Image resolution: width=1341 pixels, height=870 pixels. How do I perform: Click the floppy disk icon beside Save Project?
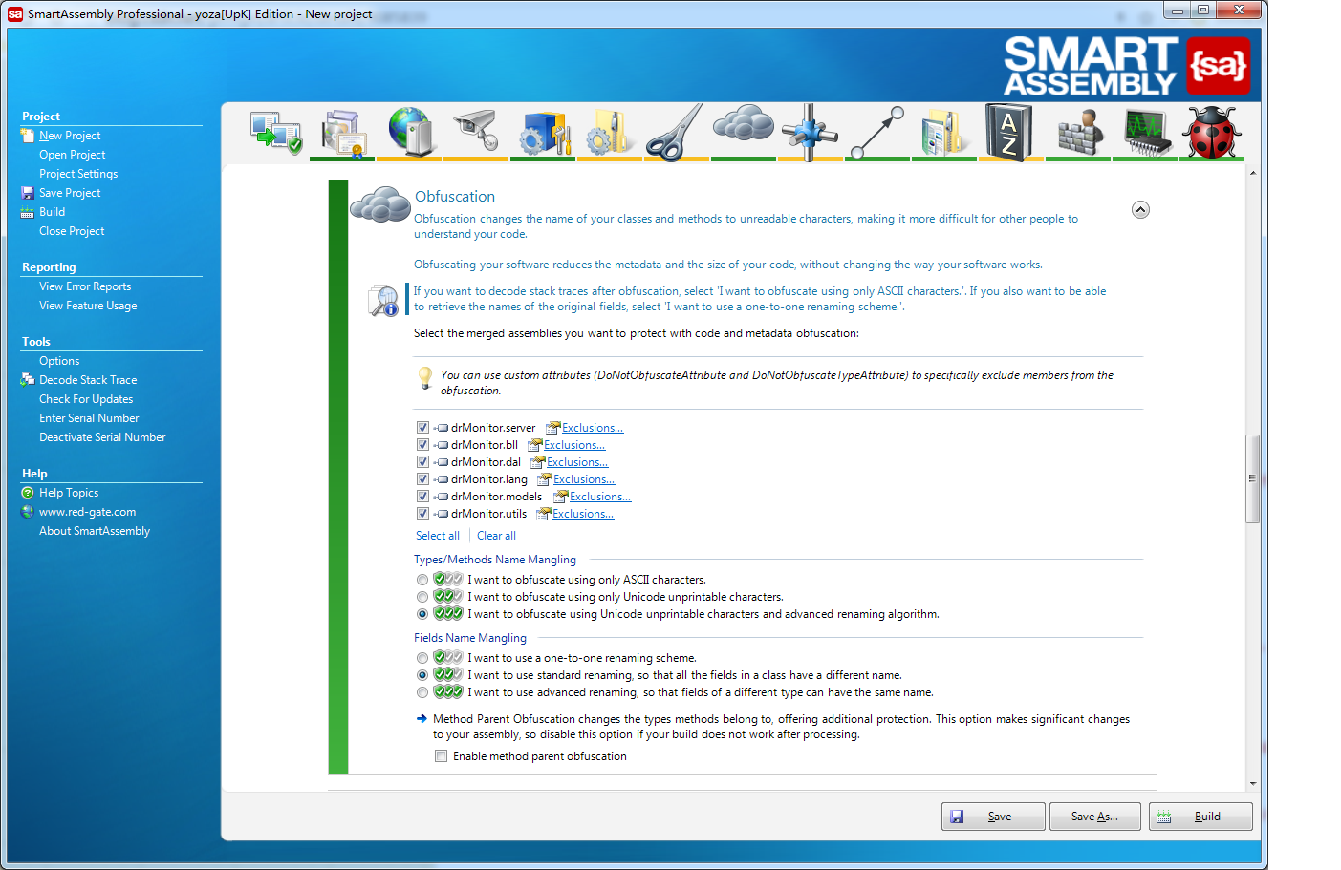27,193
